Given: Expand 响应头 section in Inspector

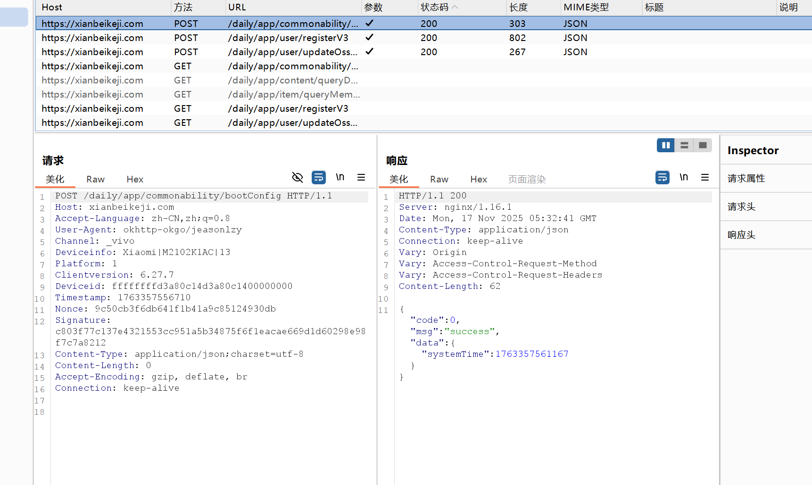Looking at the screenshot, I should [x=741, y=235].
